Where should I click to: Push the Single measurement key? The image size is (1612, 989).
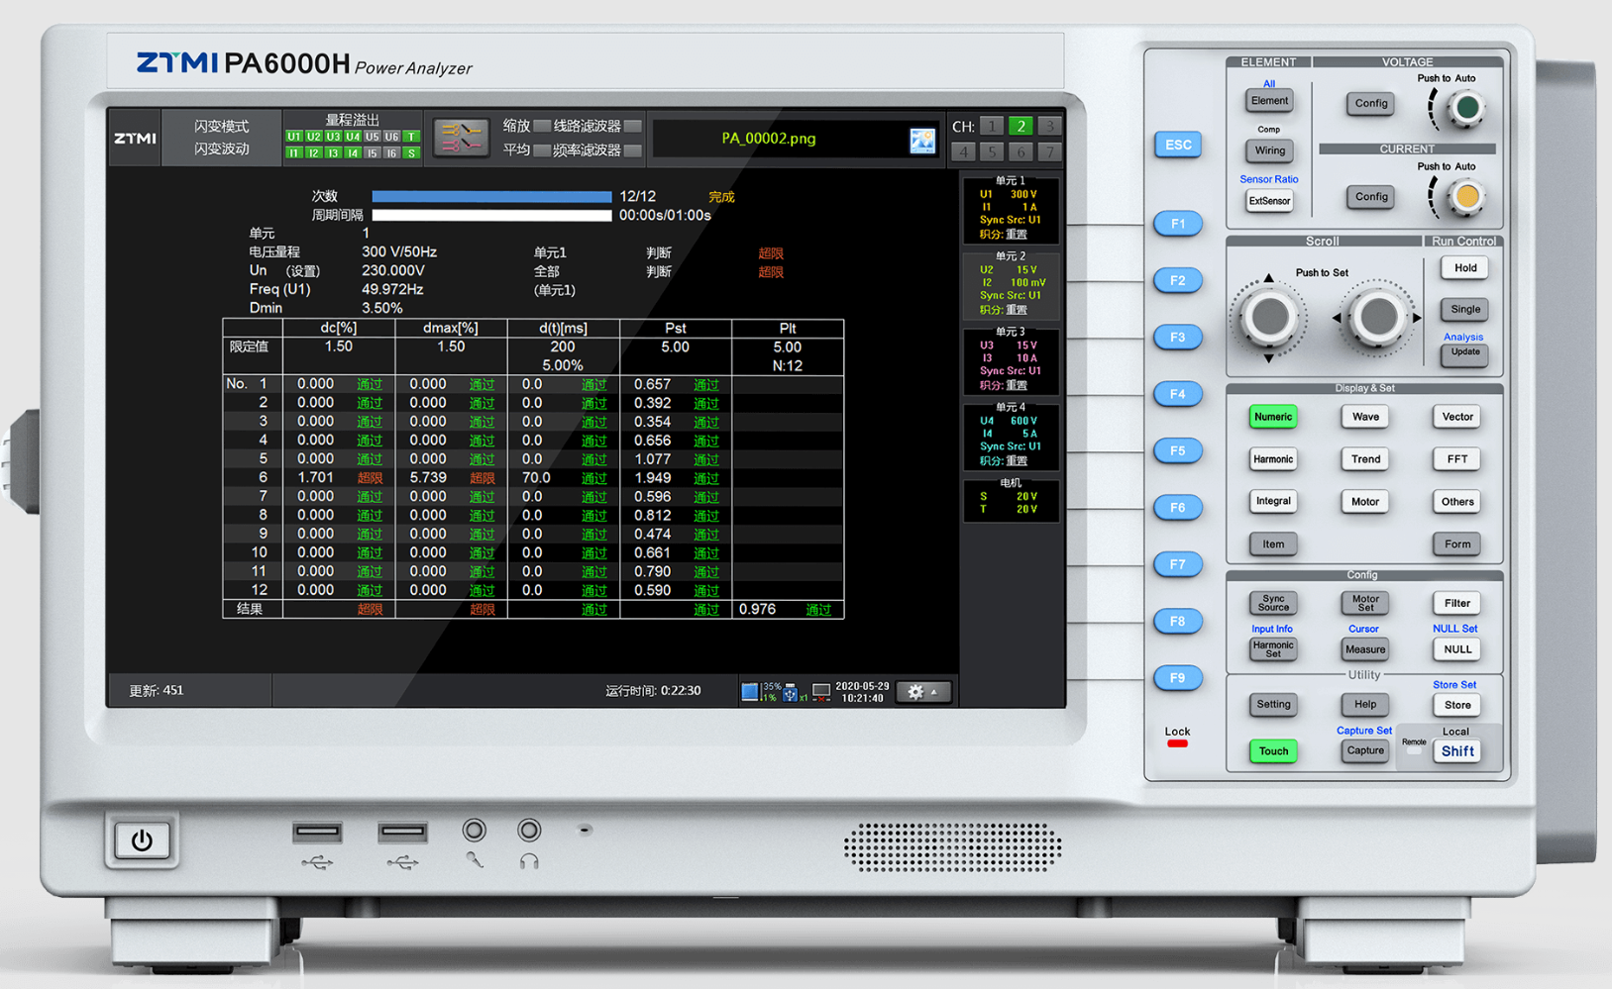pos(1465,310)
